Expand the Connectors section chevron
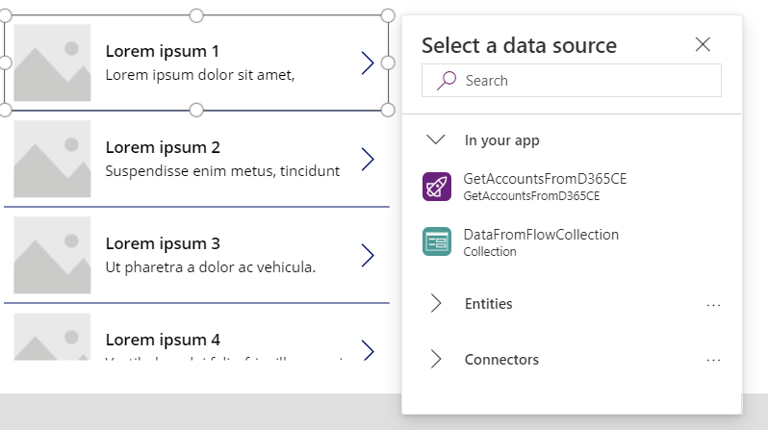This screenshot has width=768, height=430. click(435, 359)
